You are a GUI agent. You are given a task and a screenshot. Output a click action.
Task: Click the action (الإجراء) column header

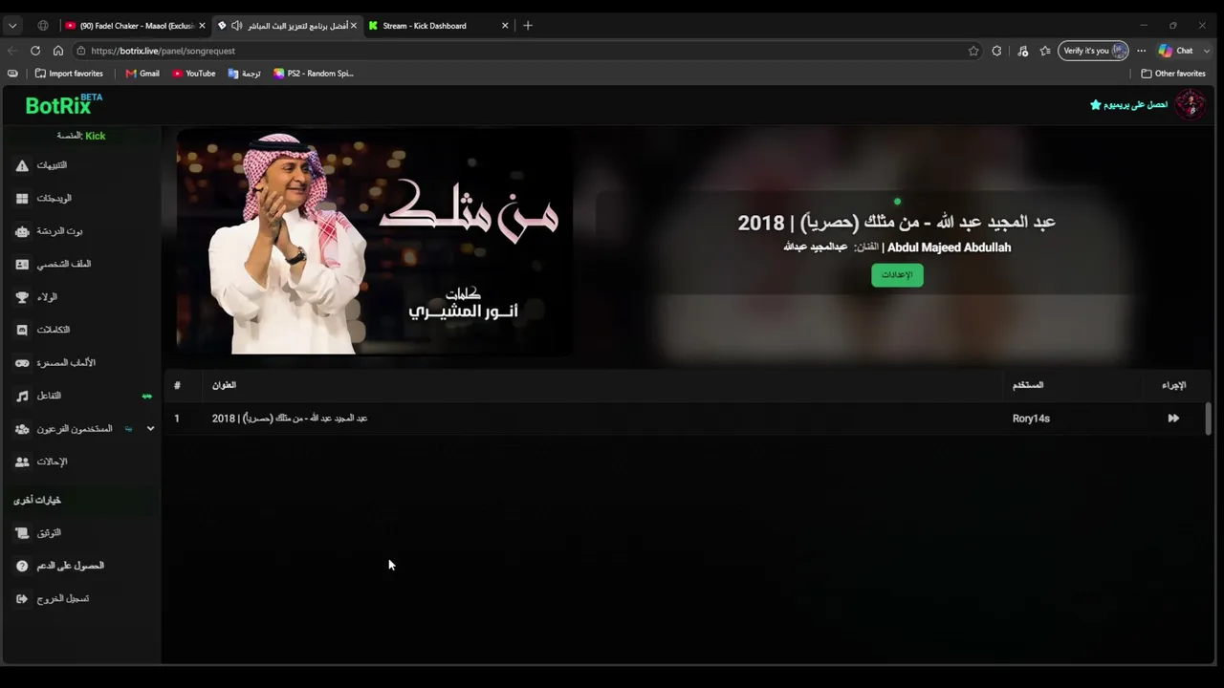[x=1173, y=385]
